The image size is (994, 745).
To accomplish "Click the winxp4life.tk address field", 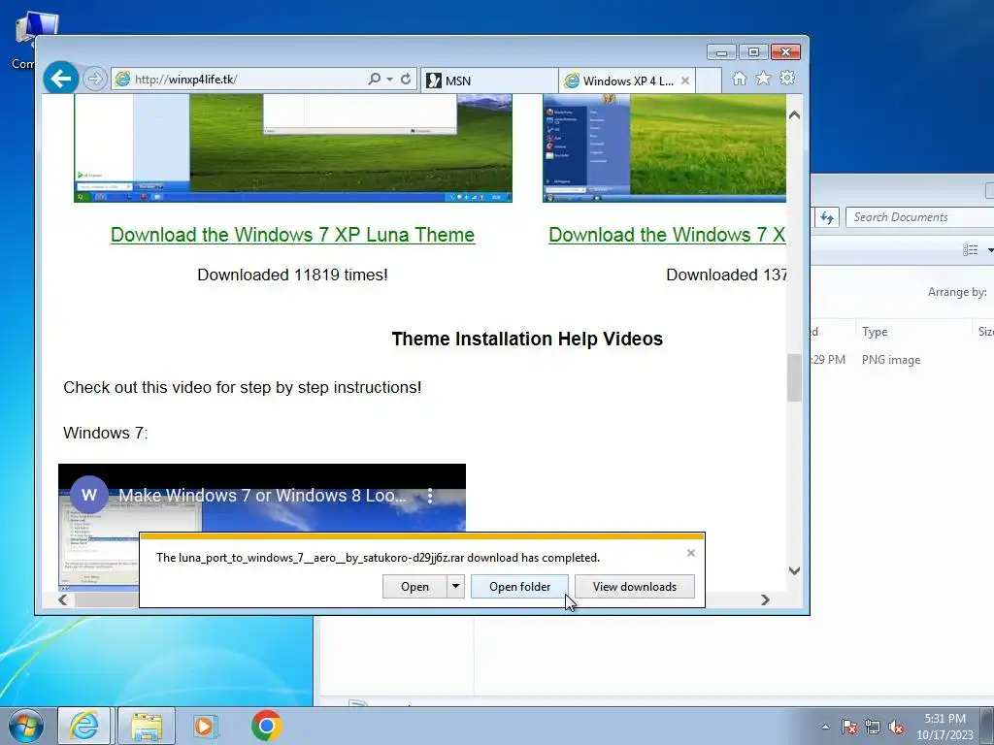I will [240, 79].
